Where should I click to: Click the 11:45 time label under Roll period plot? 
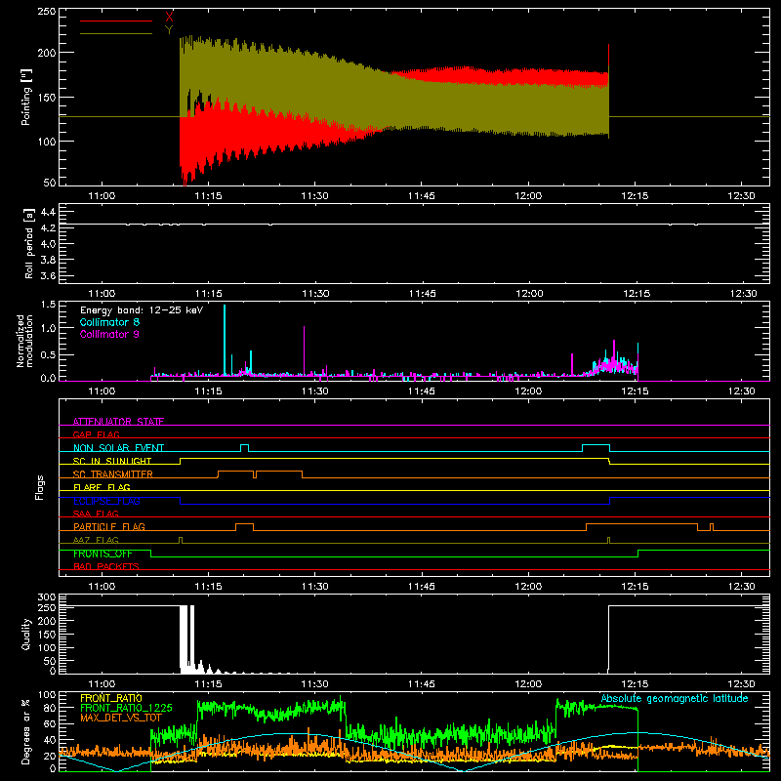422,294
